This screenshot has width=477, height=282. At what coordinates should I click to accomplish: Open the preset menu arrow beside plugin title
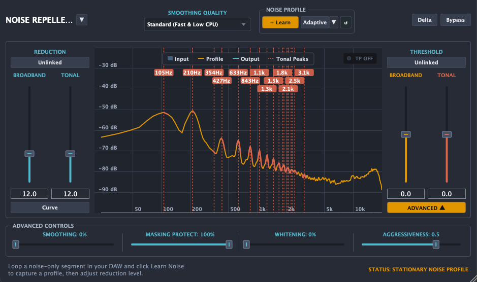coord(81,20)
